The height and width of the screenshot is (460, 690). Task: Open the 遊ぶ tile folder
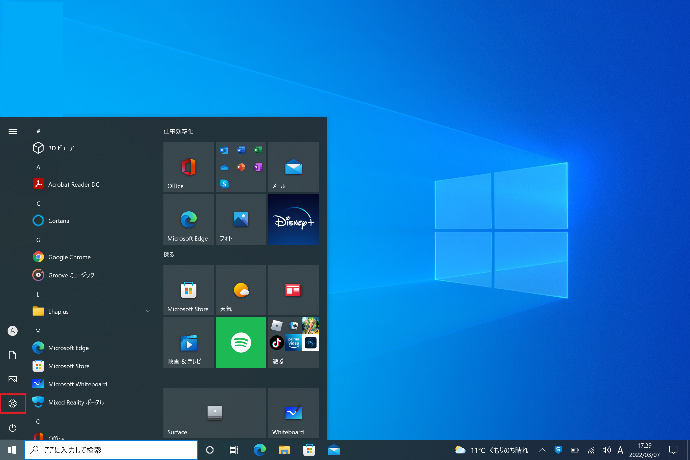click(x=293, y=342)
